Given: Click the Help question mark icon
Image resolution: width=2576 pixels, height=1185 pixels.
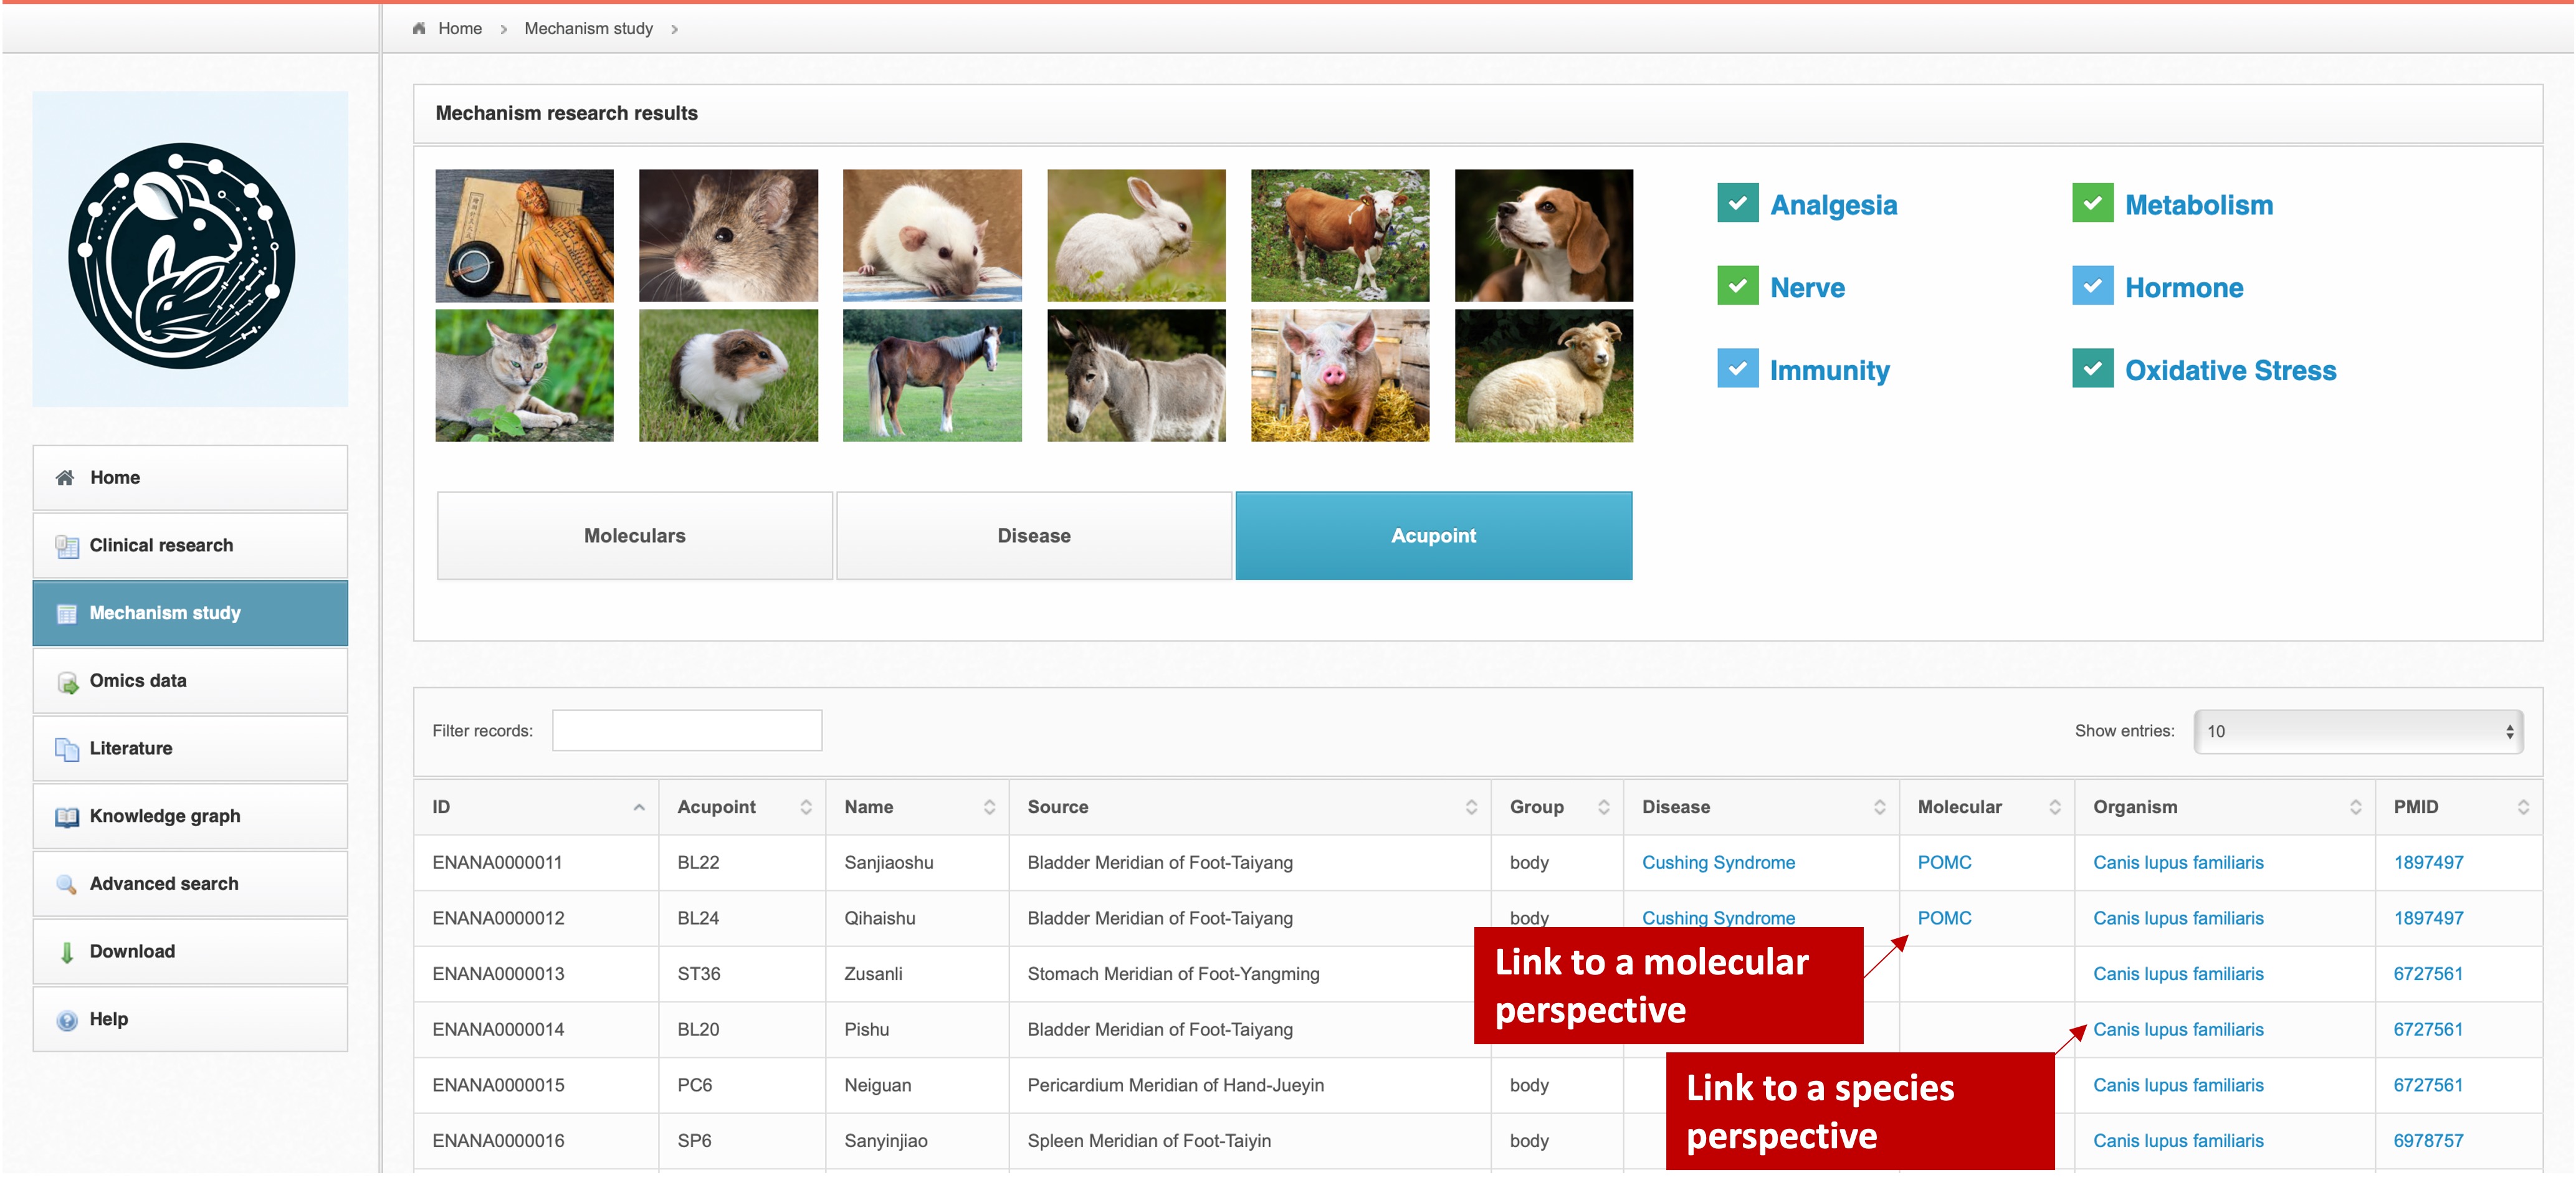Looking at the screenshot, I should (67, 1020).
